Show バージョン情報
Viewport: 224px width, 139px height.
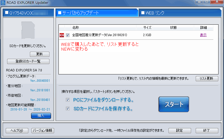coord(43,131)
